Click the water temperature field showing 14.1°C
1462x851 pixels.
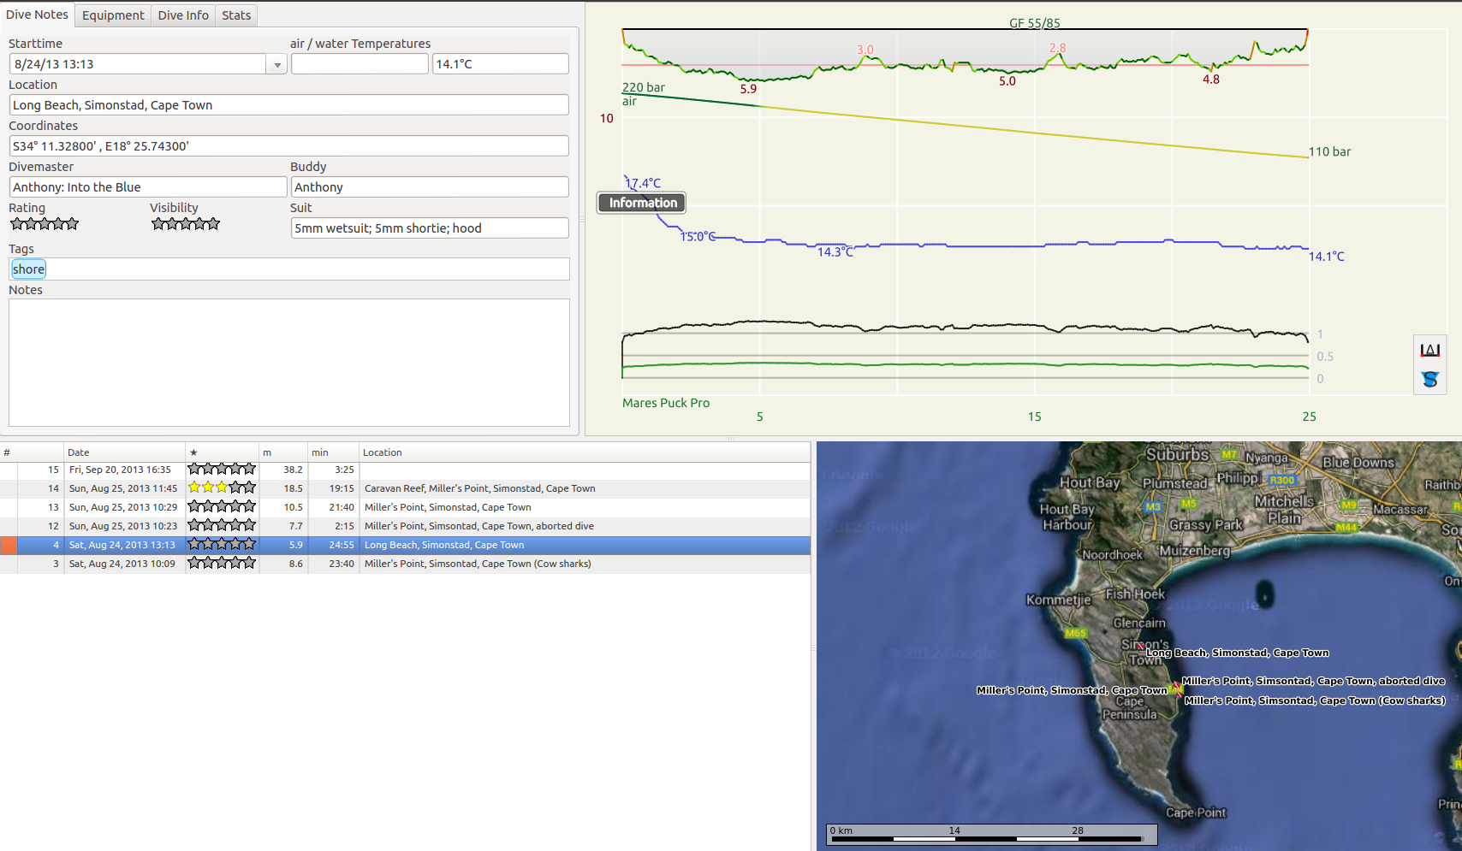(x=500, y=64)
